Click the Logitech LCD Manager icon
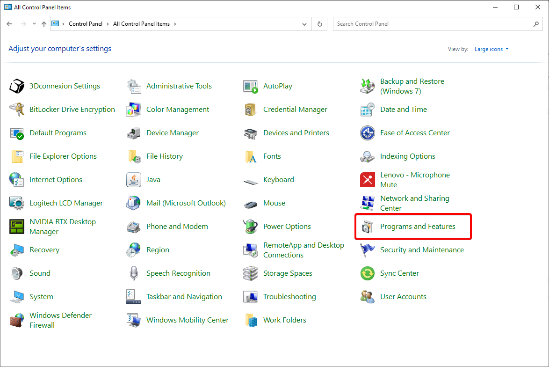549x367 pixels. 17,203
